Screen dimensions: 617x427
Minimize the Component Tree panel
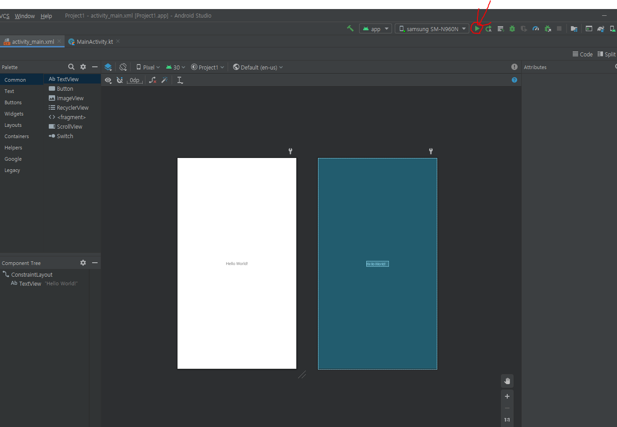[x=95, y=263]
